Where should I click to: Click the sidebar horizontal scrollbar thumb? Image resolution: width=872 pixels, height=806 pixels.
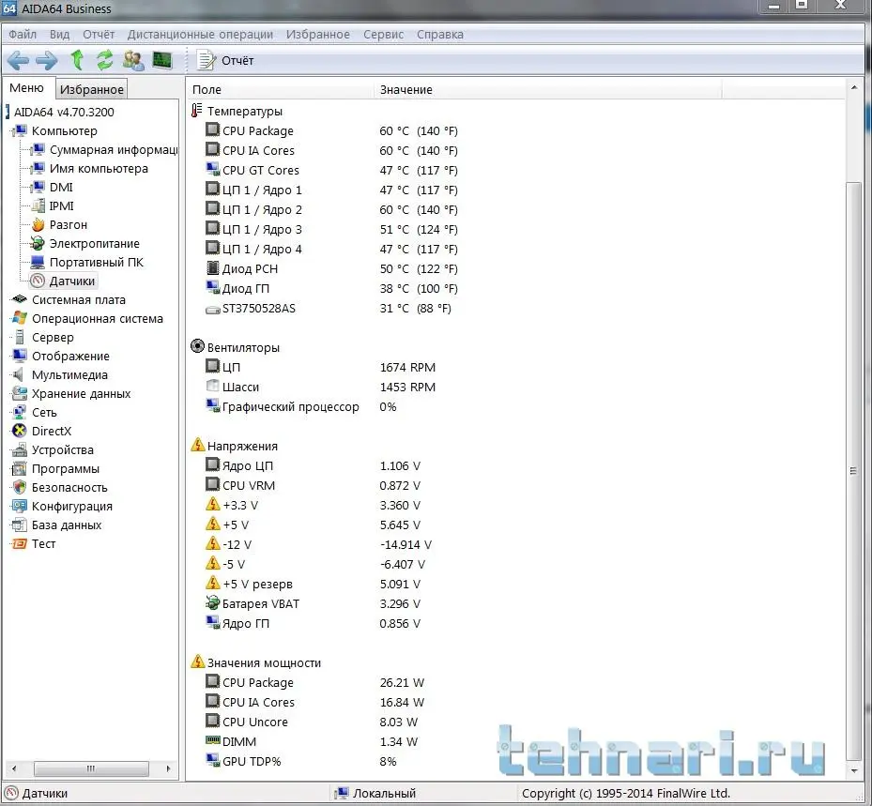tap(91, 768)
